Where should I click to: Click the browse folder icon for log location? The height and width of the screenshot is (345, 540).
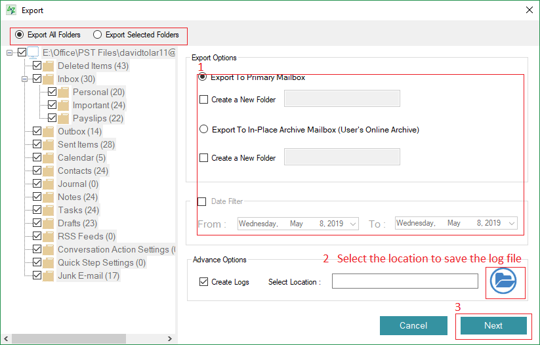[503, 281]
